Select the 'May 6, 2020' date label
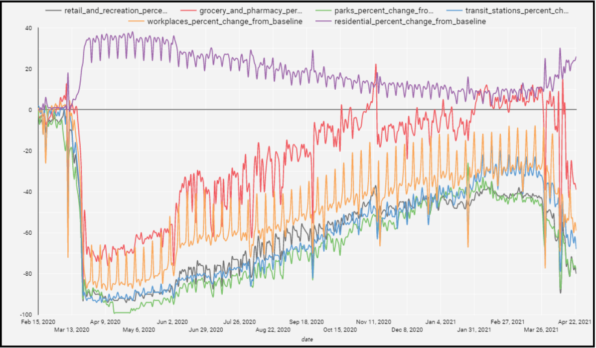 click(x=139, y=330)
